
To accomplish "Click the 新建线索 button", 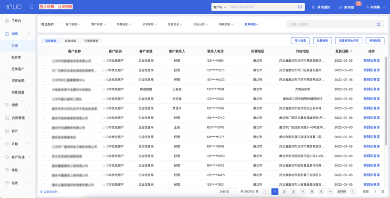I will (x=375, y=41).
